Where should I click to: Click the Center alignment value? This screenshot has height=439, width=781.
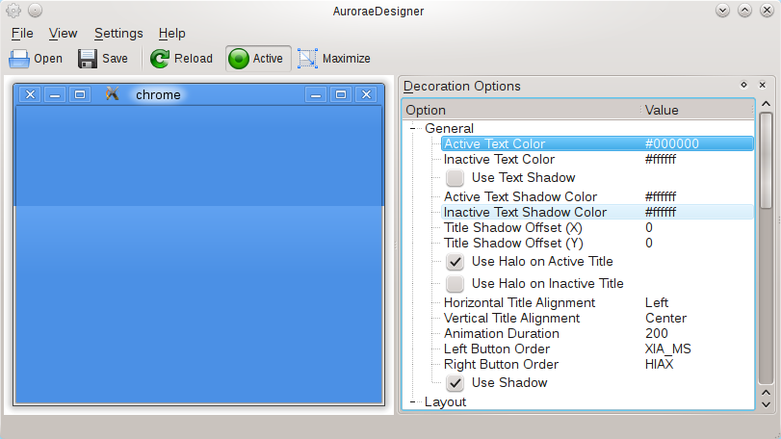click(666, 318)
